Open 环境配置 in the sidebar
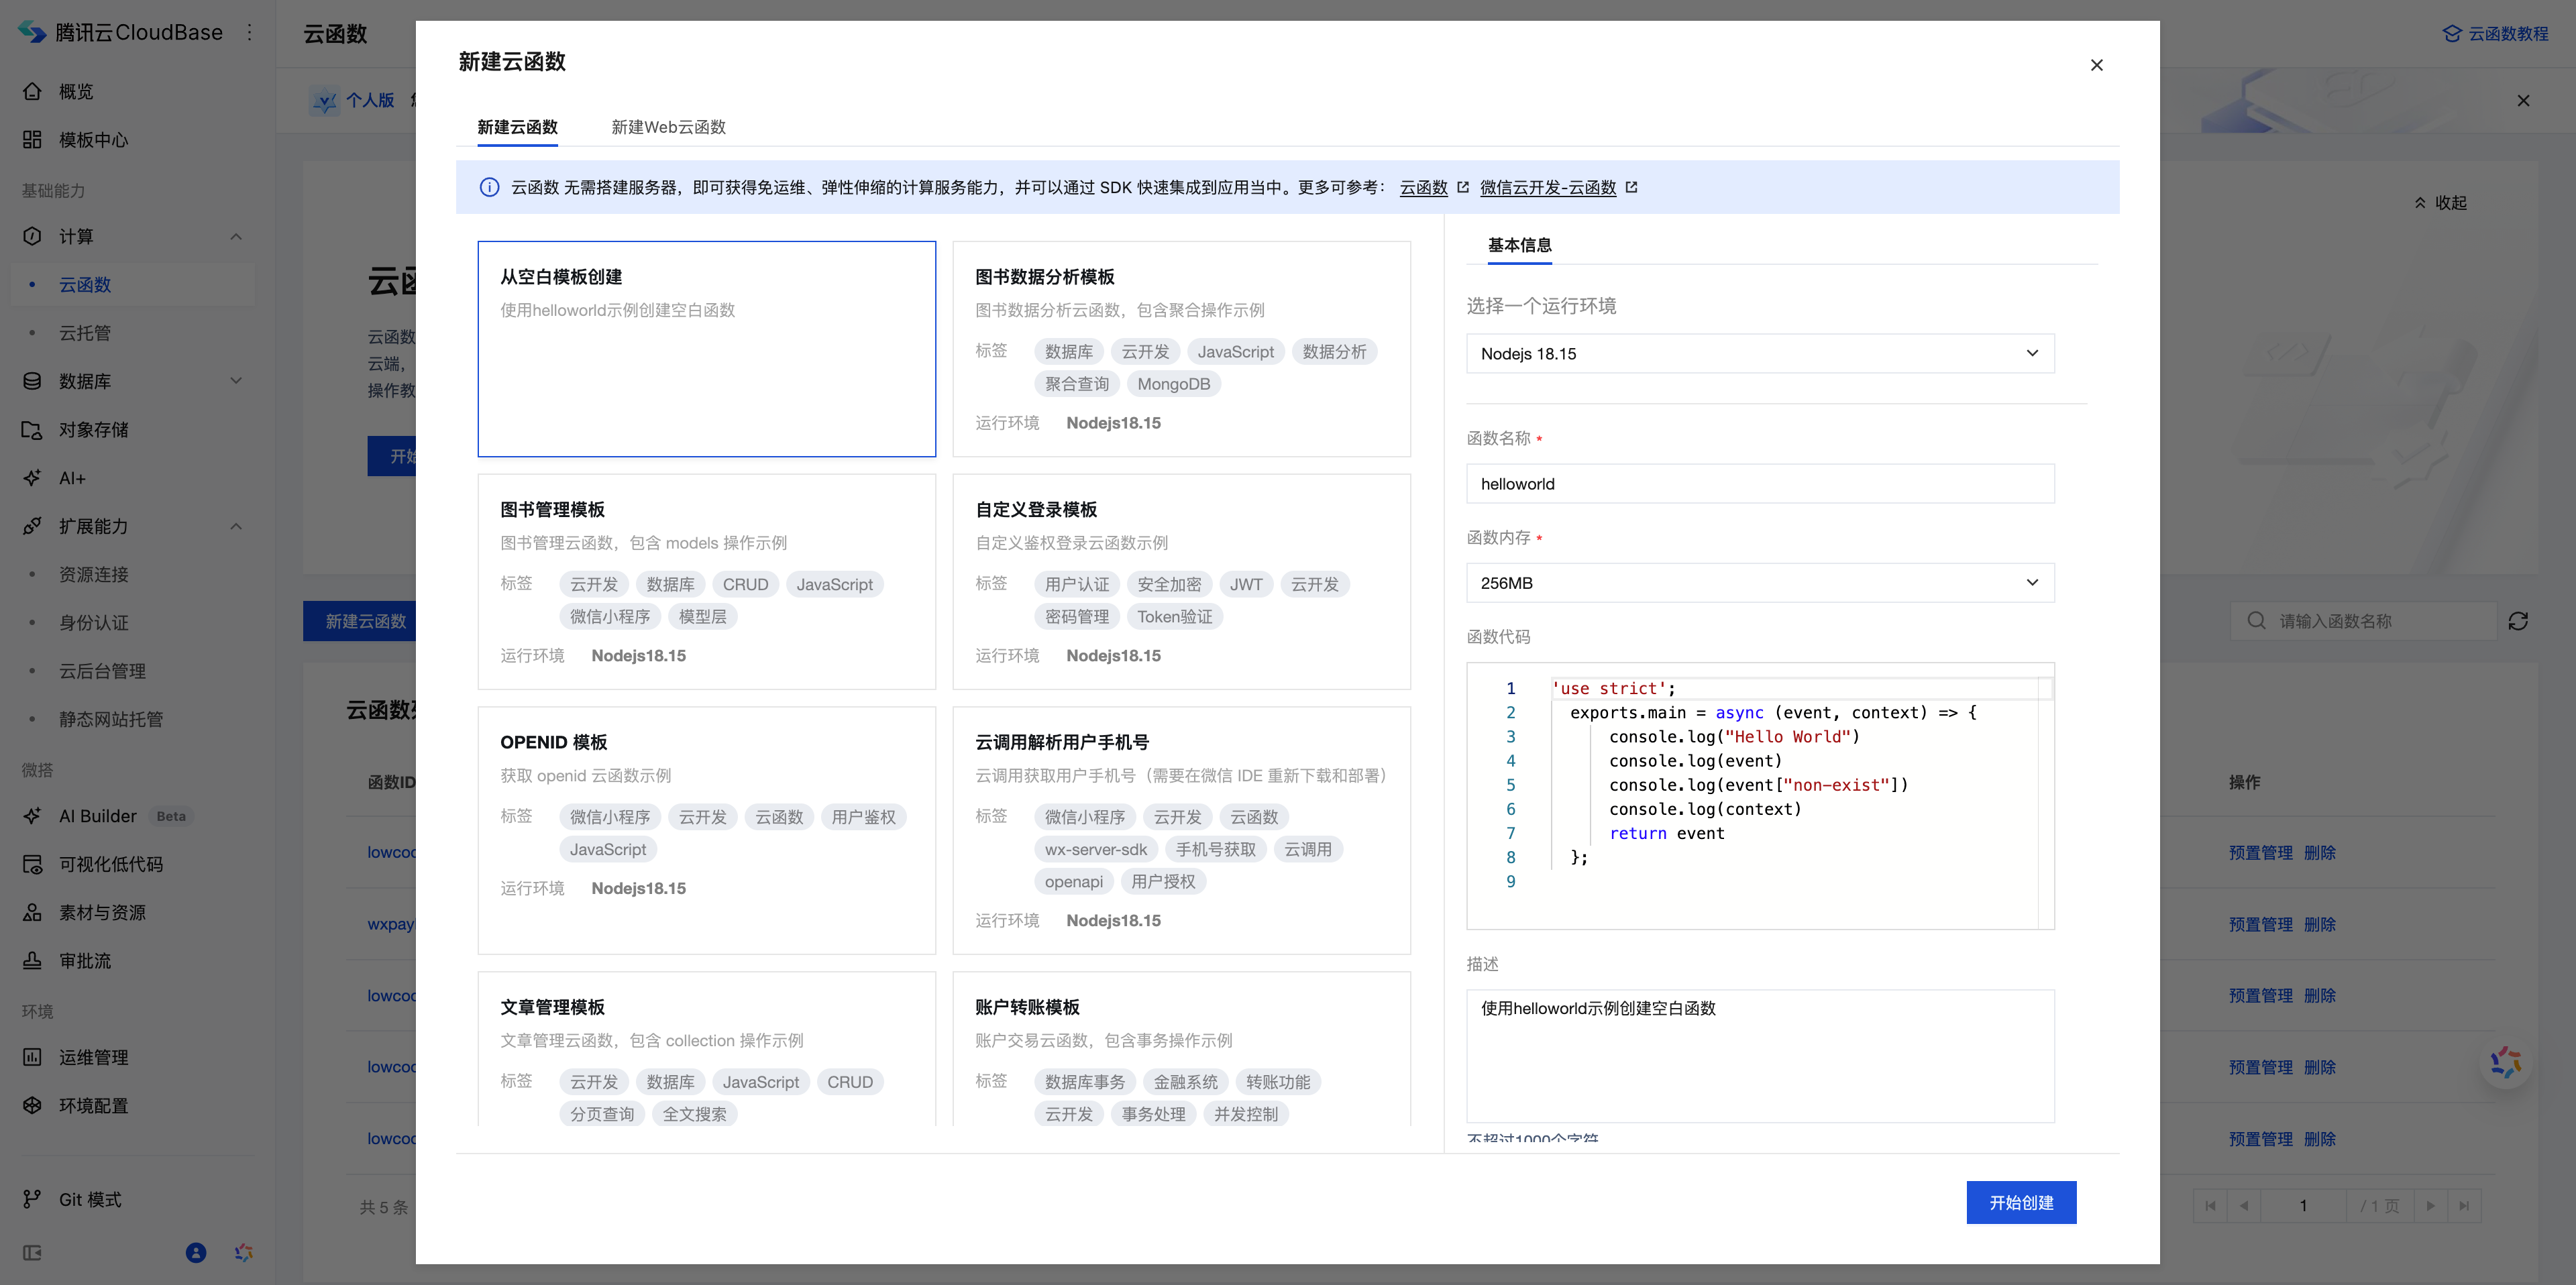Screen dimensions: 2576x1285 pyautogui.click(x=93, y=1105)
